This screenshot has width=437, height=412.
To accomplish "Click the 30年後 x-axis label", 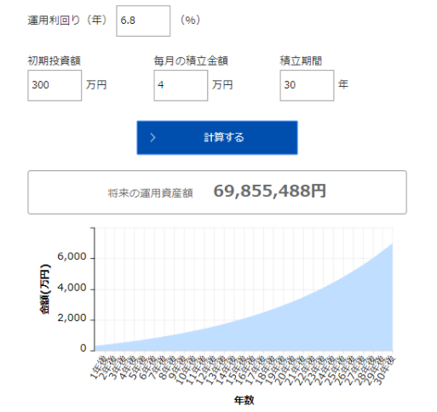I will coord(384,370).
